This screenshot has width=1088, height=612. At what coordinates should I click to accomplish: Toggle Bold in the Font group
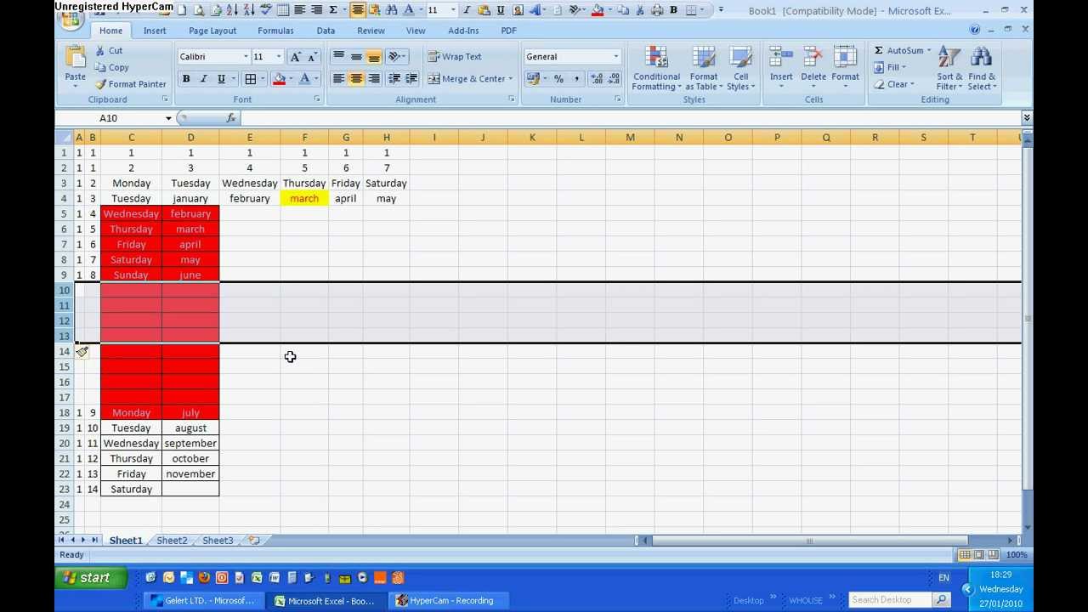[x=186, y=79]
